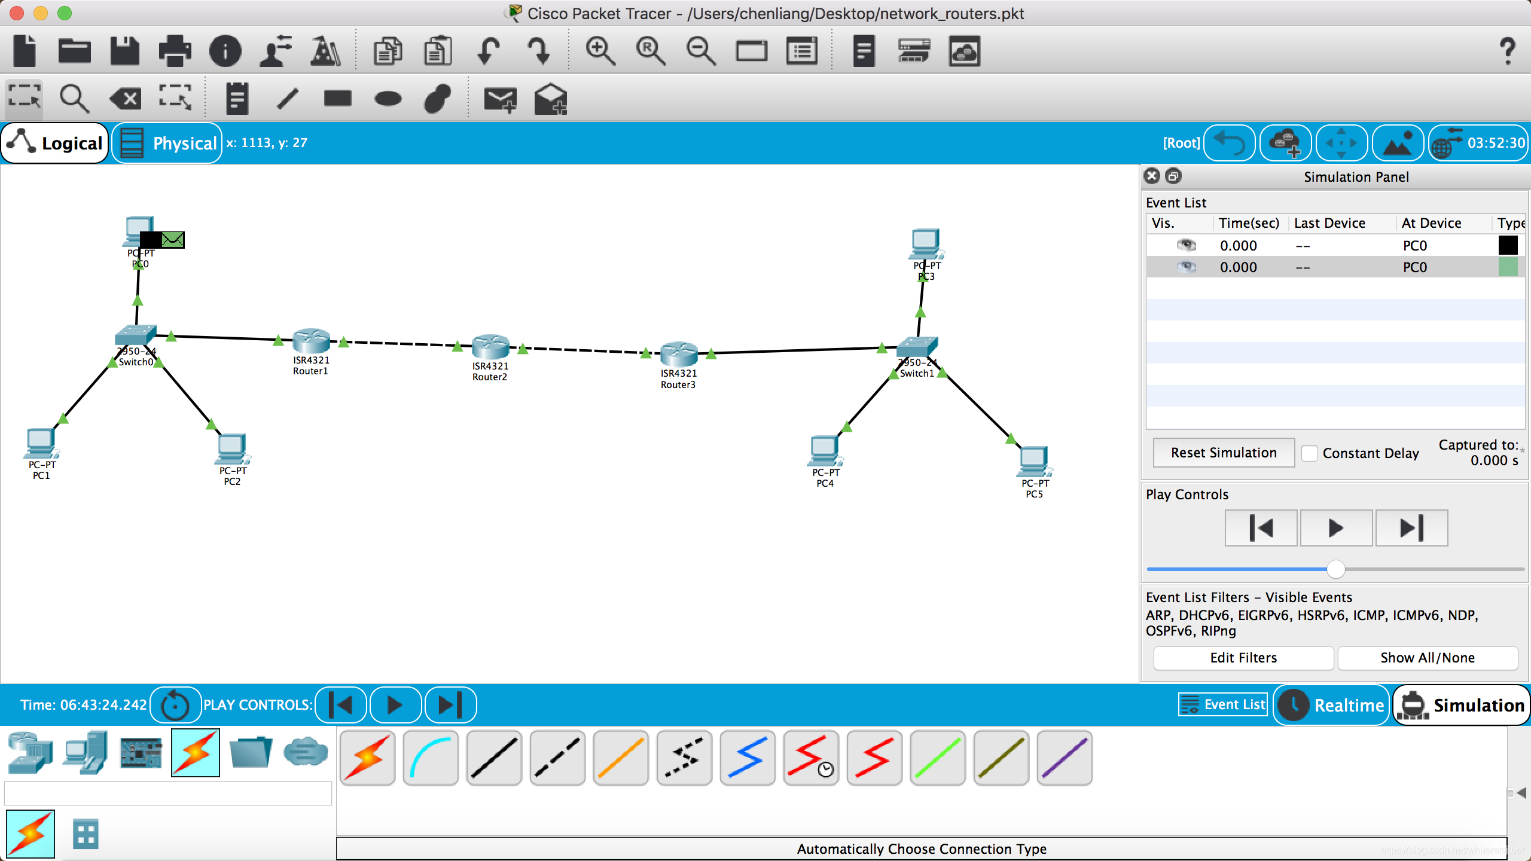Select the Network Devices category icon
1531x861 pixels.
(30, 752)
